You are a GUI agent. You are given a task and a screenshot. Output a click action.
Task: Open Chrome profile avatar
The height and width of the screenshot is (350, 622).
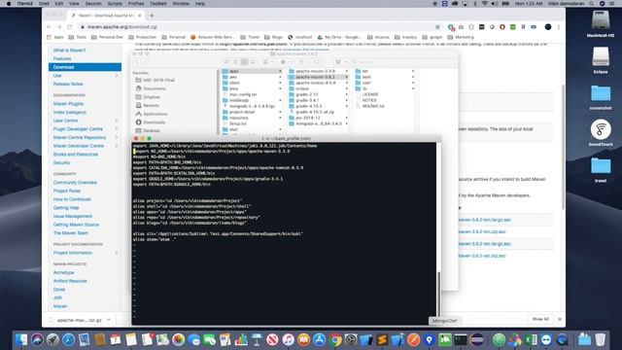pos(548,27)
